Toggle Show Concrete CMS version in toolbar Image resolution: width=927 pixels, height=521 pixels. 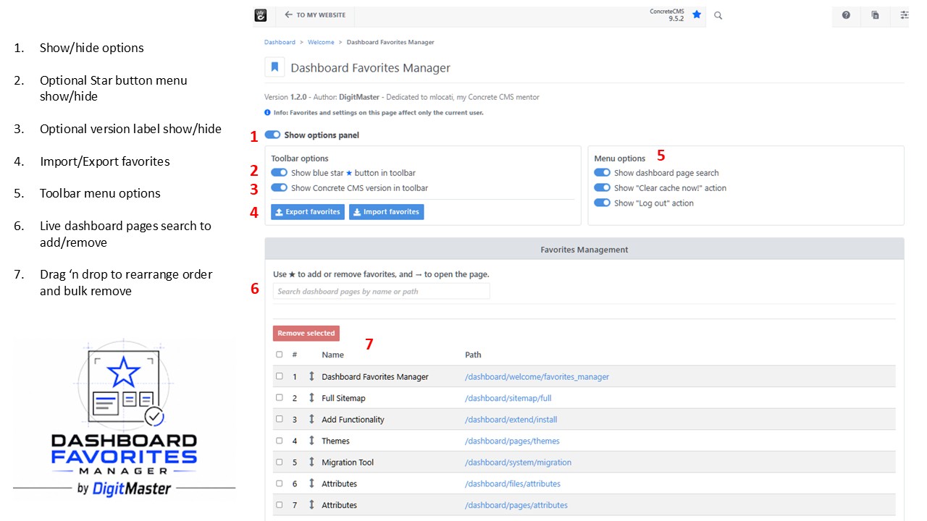(x=279, y=187)
